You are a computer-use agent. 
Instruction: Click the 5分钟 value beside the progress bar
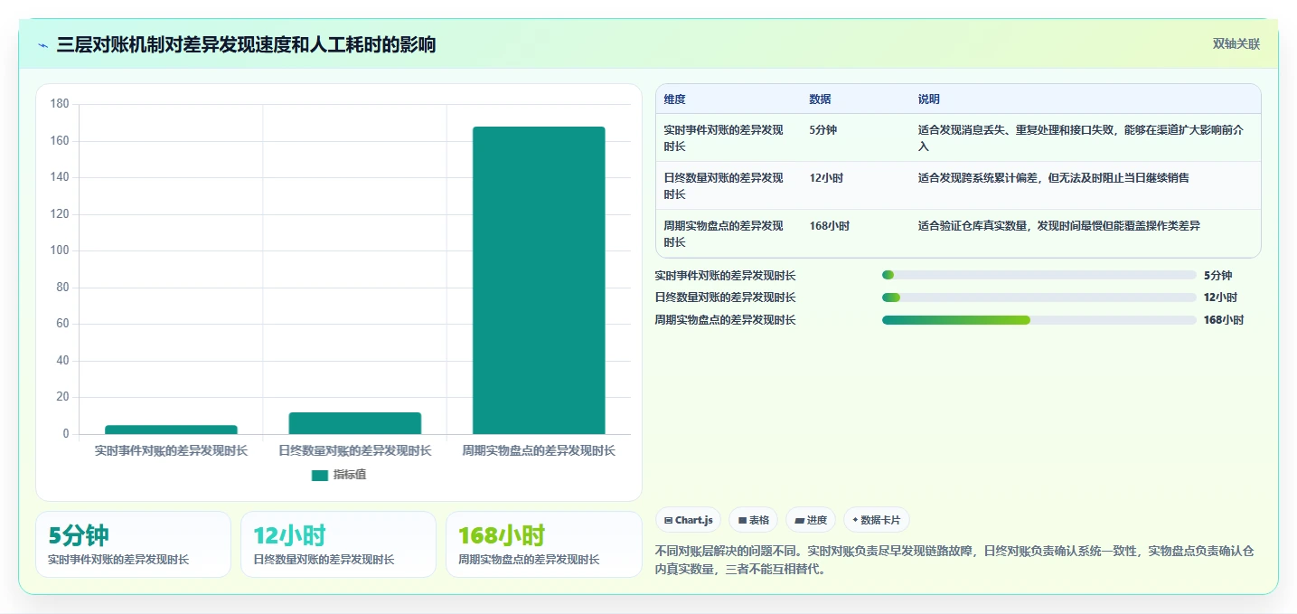1217,275
